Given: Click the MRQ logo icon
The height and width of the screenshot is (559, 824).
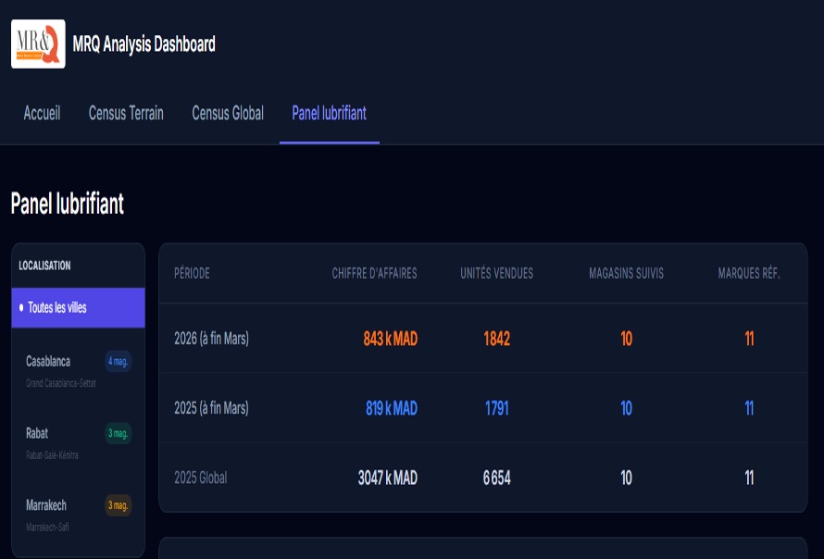Looking at the screenshot, I should 38,43.
